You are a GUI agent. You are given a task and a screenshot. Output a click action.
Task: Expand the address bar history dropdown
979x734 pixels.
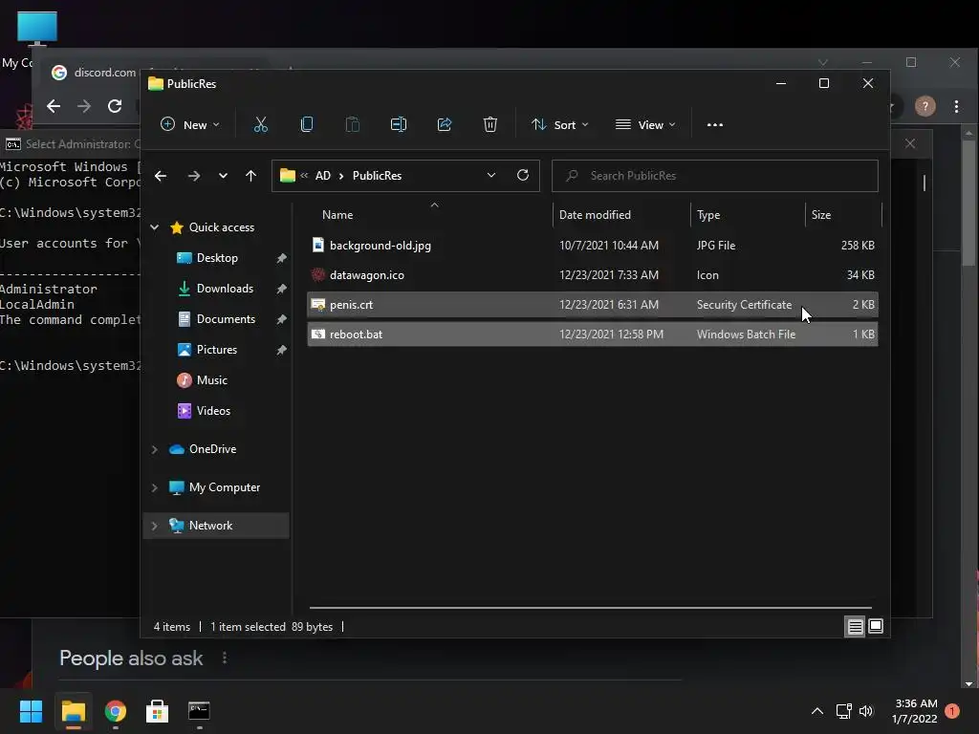point(491,176)
